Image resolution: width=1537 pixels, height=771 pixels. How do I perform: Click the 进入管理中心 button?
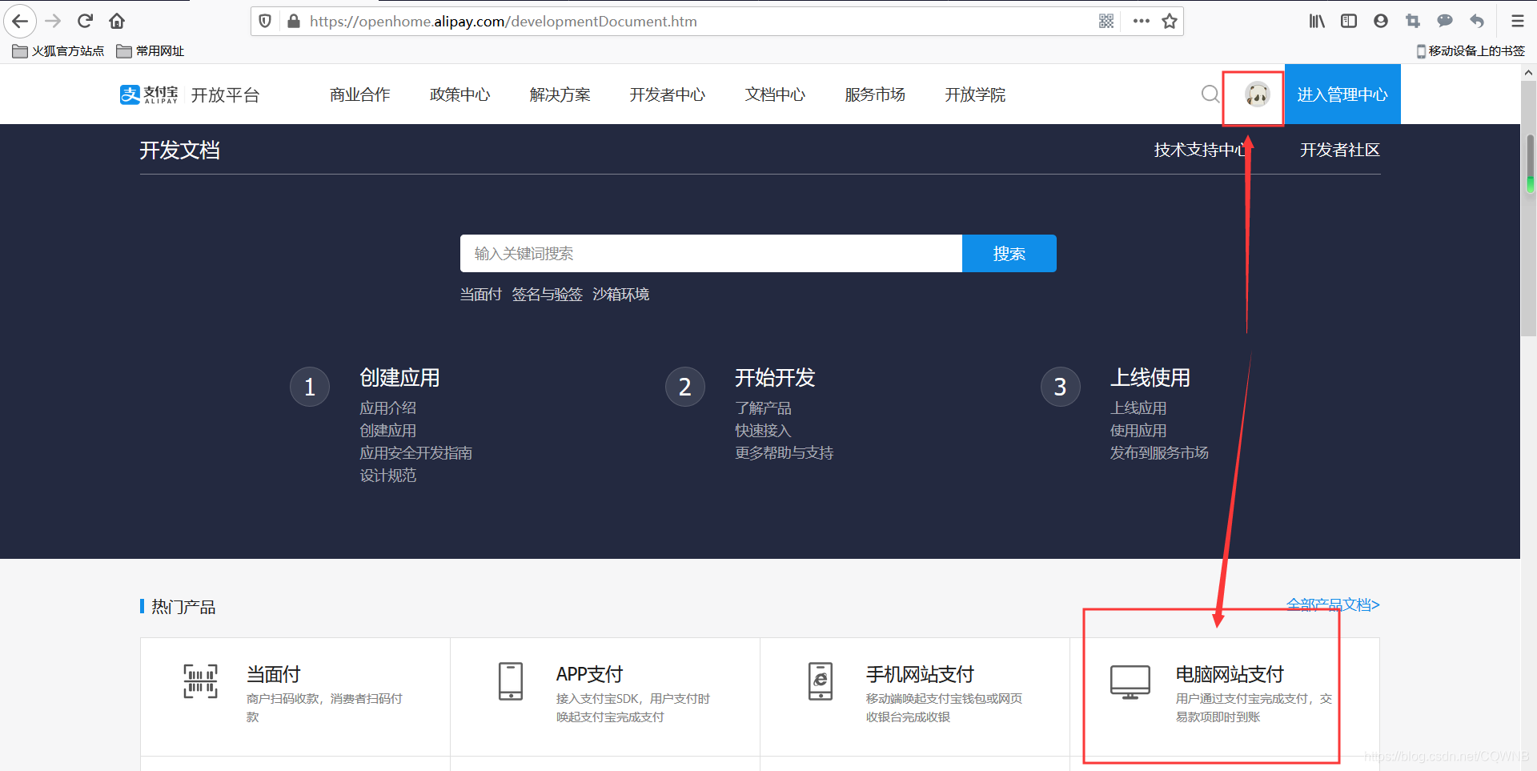point(1342,94)
